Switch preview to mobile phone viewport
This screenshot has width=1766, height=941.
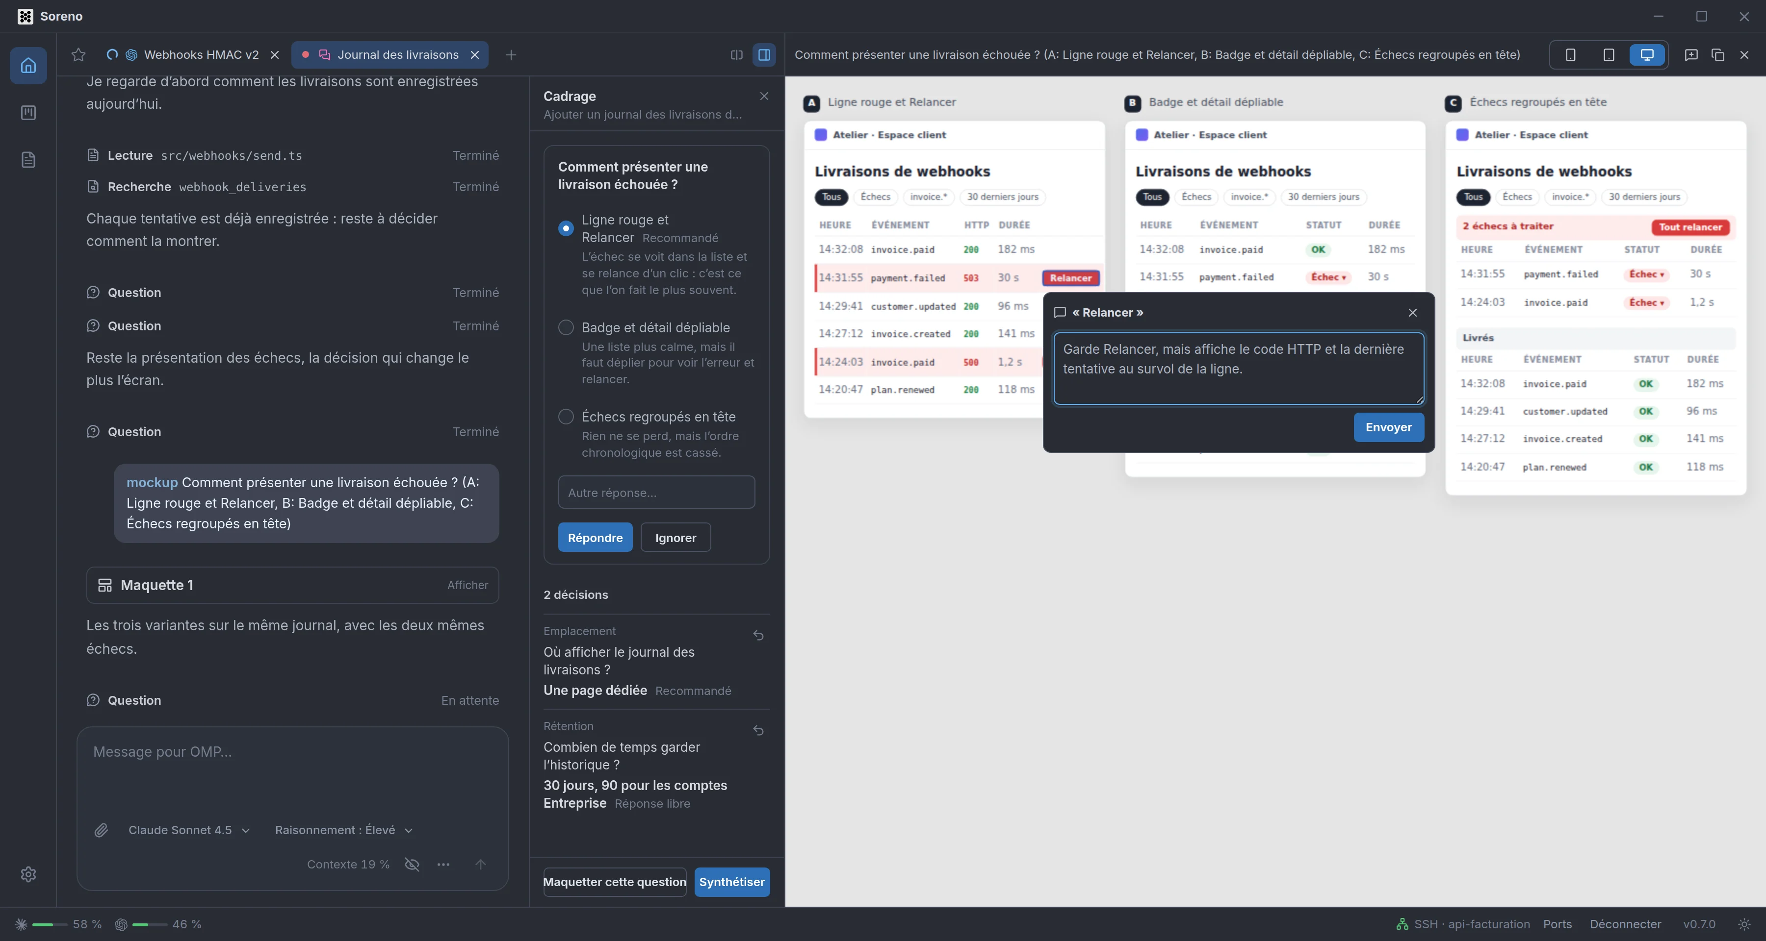pos(1570,55)
